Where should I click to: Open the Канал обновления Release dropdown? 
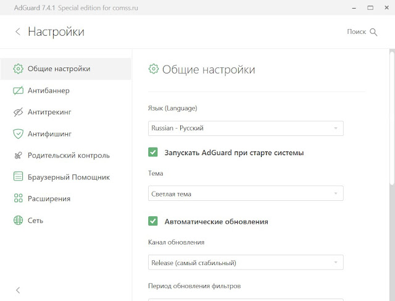click(246, 263)
